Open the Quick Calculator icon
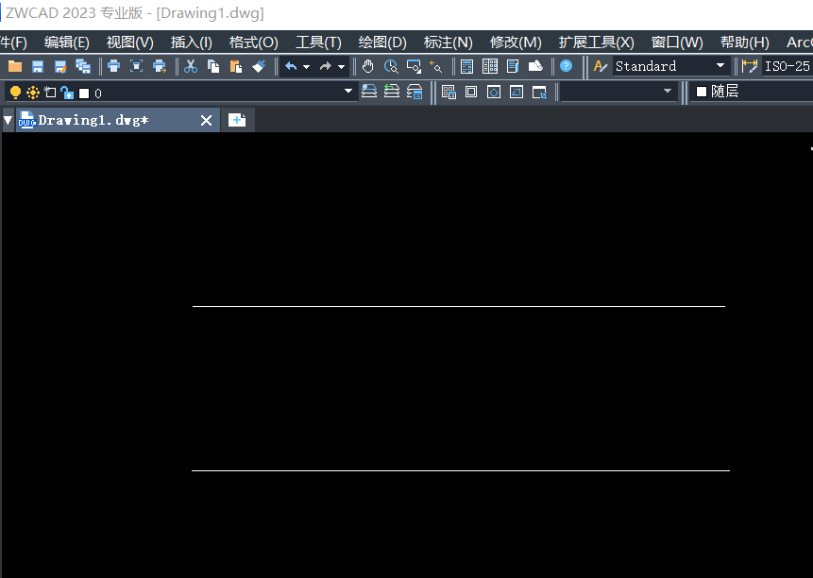 pyautogui.click(x=466, y=66)
